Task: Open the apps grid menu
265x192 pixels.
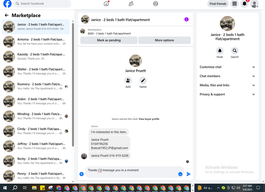Action: 234,4
